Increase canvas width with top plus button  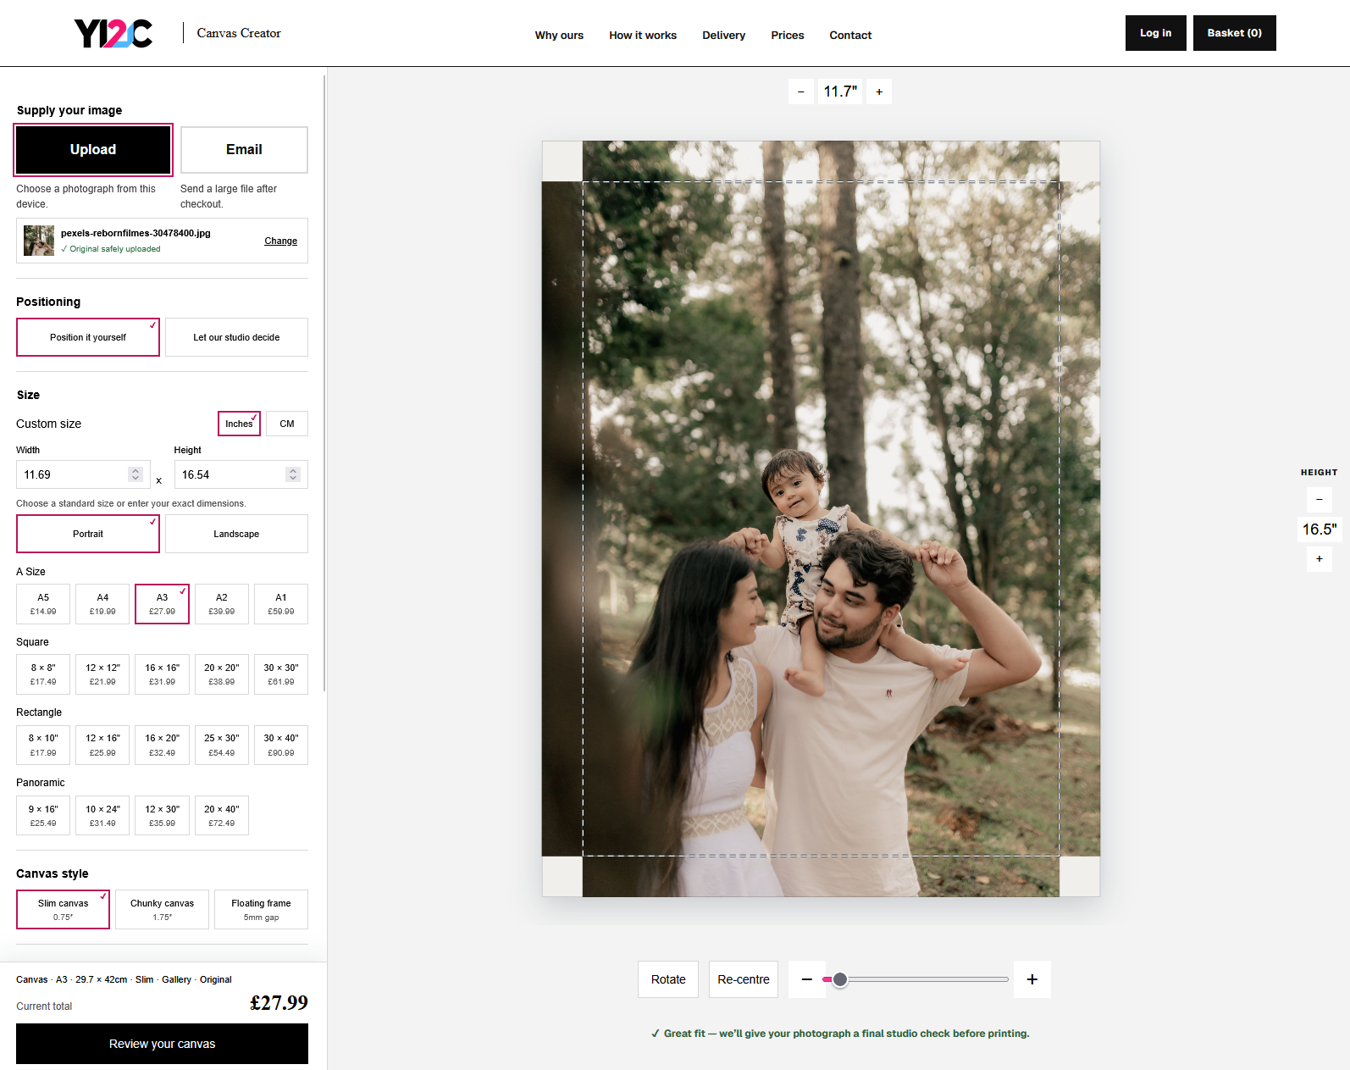[879, 91]
